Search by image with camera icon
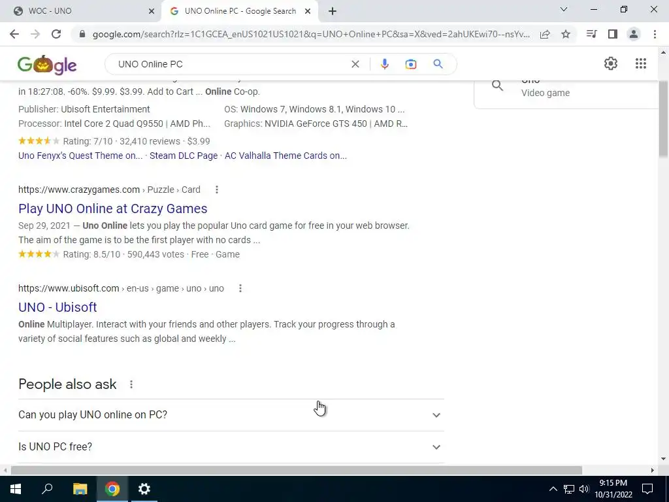The height and width of the screenshot is (502, 669). point(410,64)
